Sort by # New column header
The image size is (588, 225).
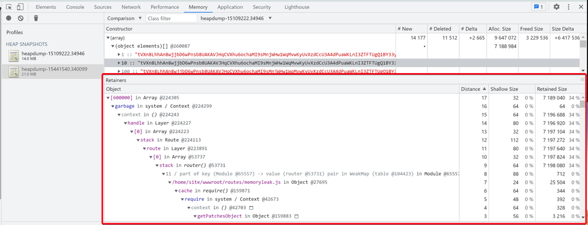click(411, 29)
